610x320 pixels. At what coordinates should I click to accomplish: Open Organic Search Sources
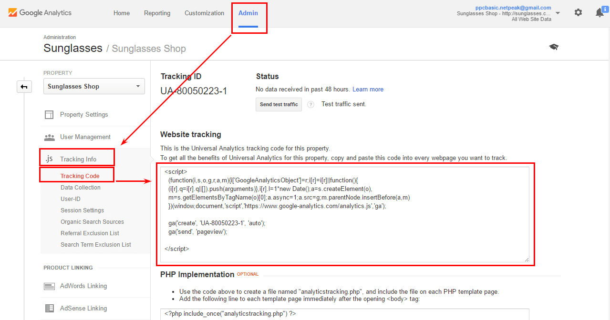92,222
